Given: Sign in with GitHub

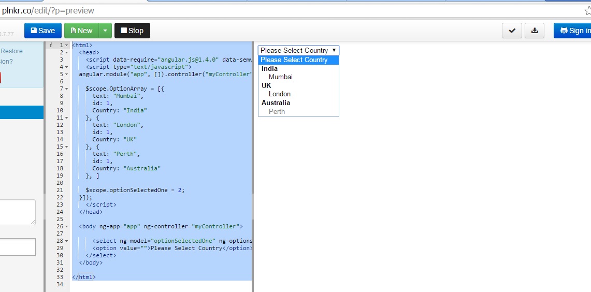Looking at the screenshot, I should [x=572, y=31].
